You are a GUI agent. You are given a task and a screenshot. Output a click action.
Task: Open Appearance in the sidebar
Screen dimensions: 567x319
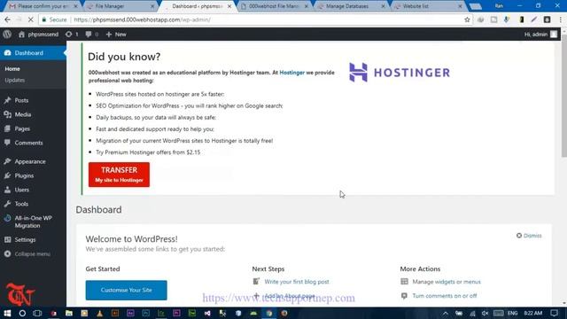click(30, 161)
